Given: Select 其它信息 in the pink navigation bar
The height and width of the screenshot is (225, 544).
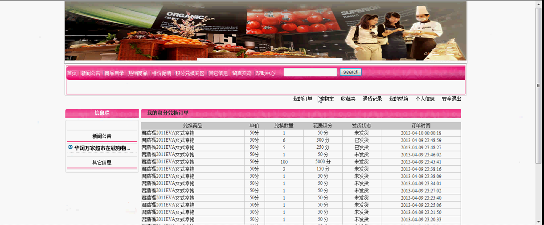Looking at the screenshot, I should point(218,73).
